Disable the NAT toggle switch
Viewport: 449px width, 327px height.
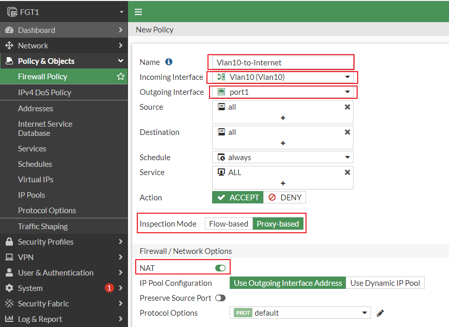220,268
